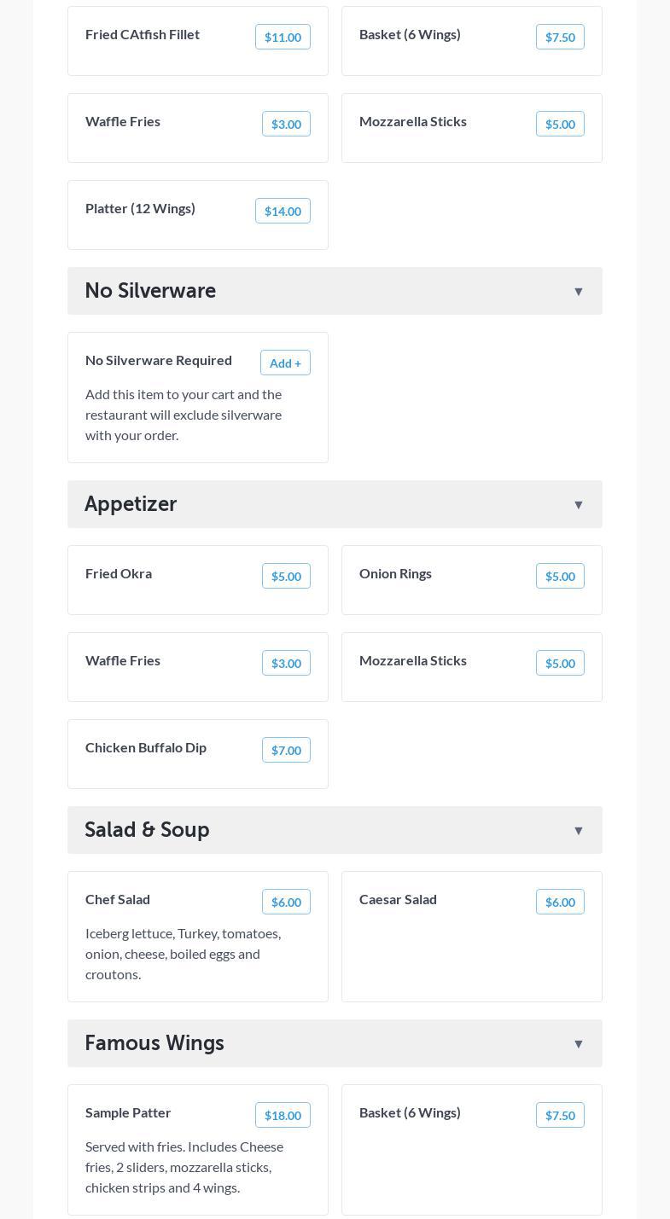
Task: Click the $11.00 price for Fried Catfish Fillet
Action: point(283,37)
